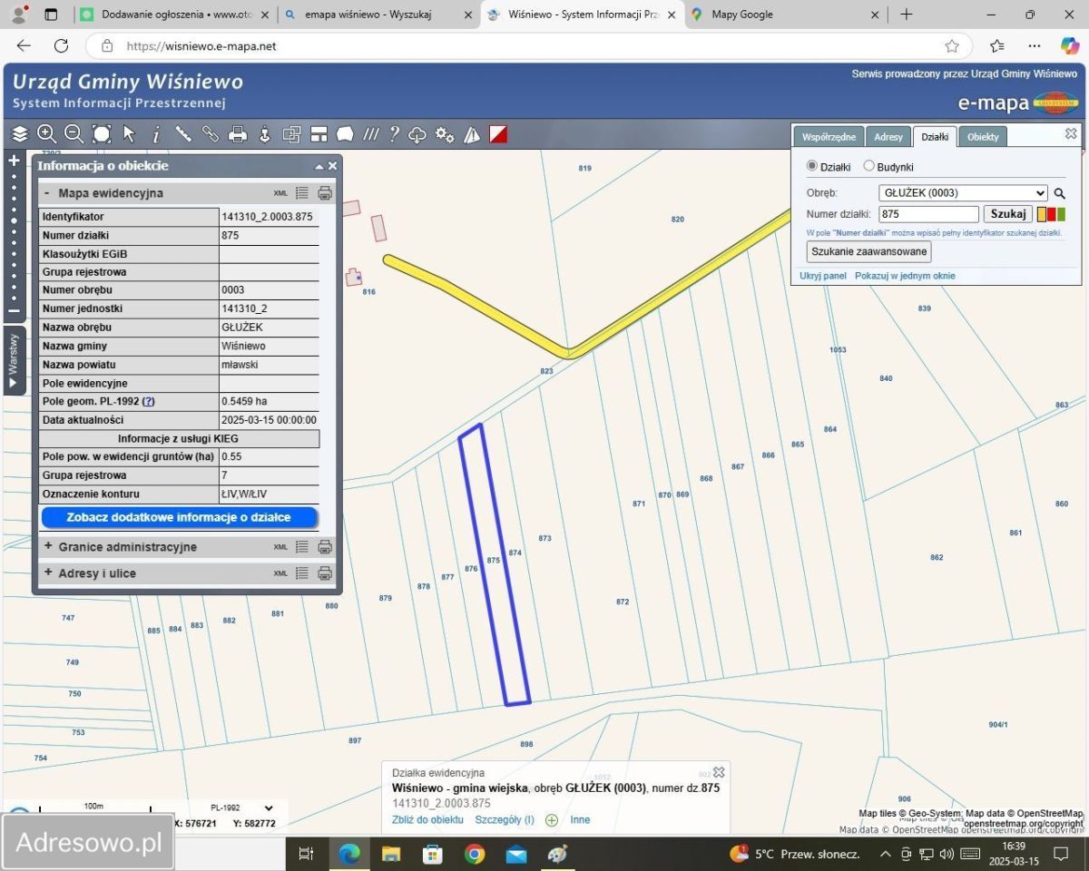Switch to the Współrzędne tab
Viewport: 1089px width, 871px height.
coord(829,137)
